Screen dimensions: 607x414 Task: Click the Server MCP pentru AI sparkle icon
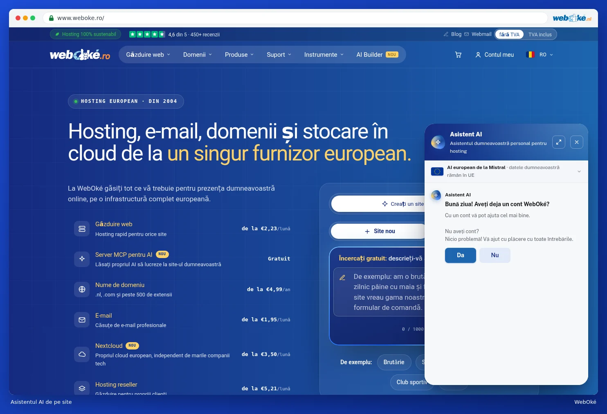[82, 259]
